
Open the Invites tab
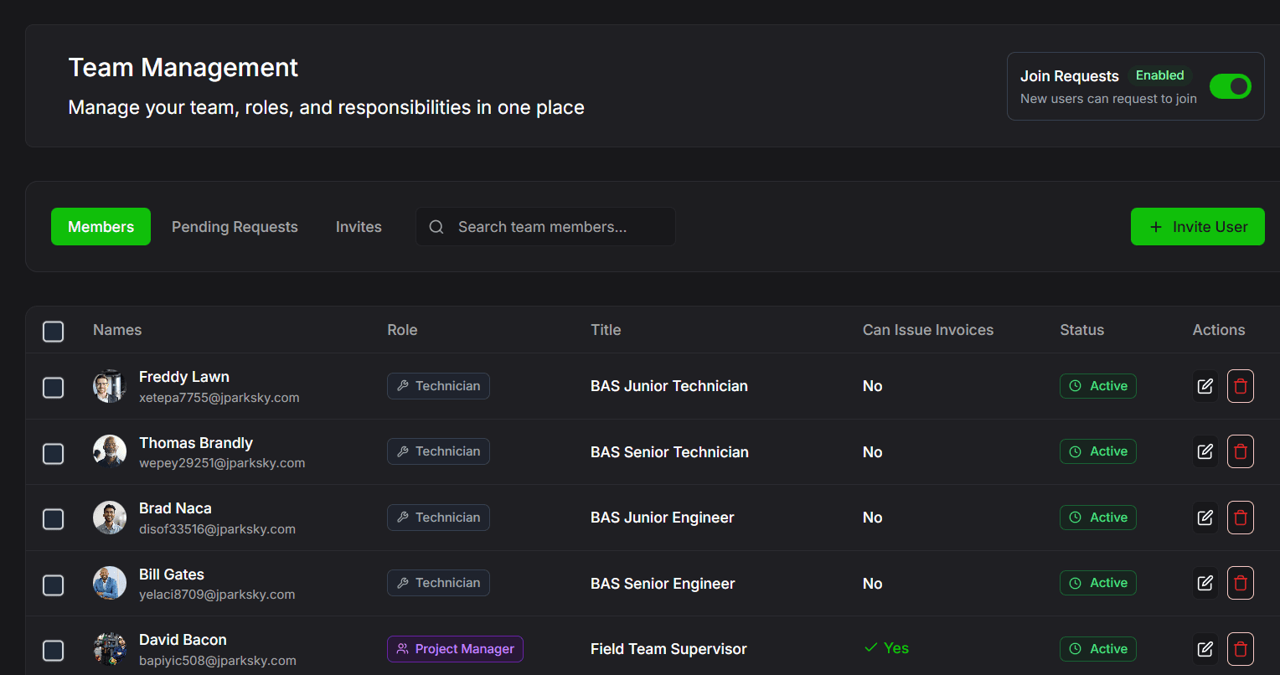click(359, 227)
